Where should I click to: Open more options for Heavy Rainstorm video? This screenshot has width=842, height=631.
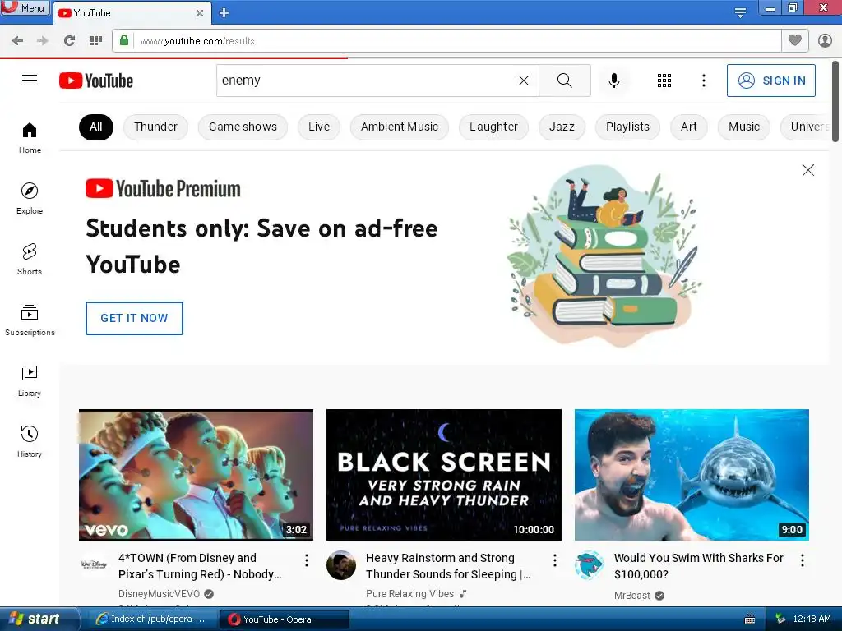[x=555, y=560]
